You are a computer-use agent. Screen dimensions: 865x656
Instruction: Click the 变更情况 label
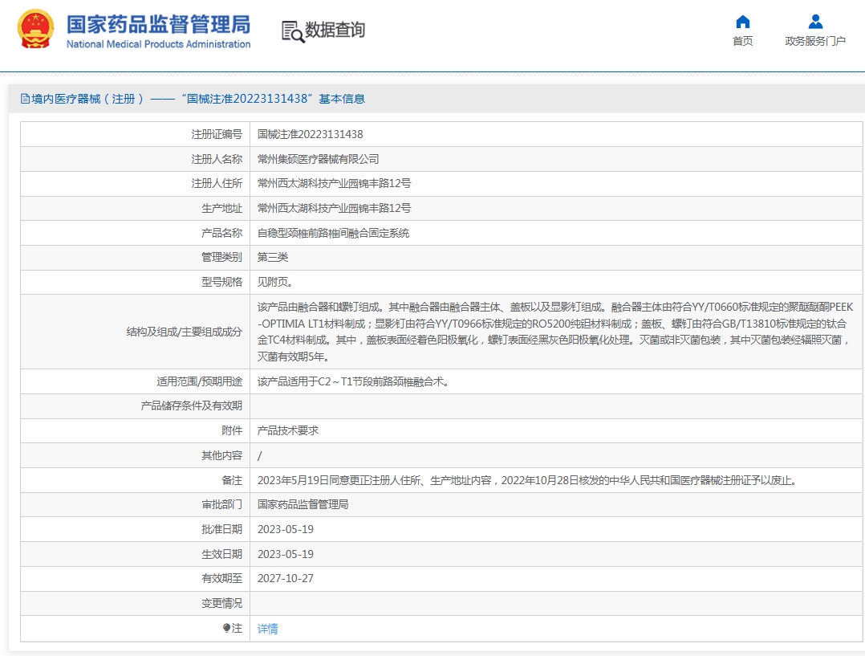coord(221,603)
